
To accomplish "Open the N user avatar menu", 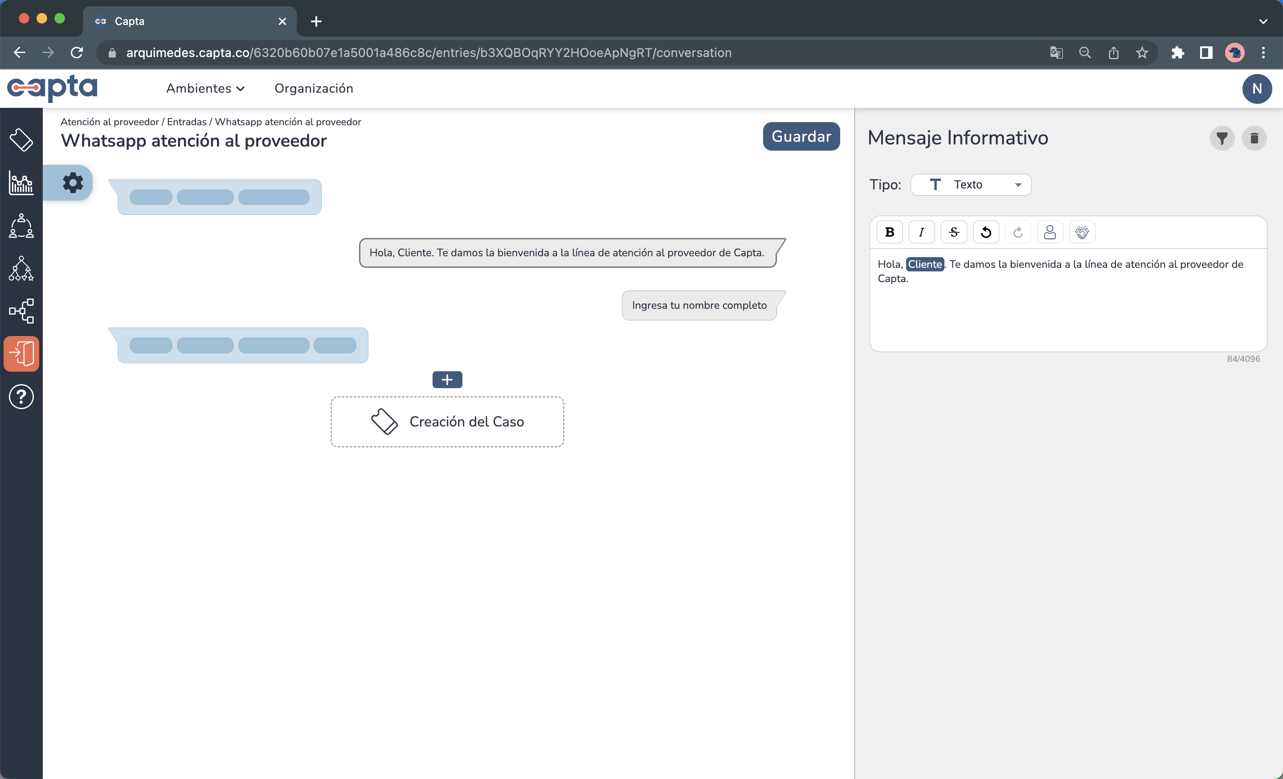I will click(x=1256, y=89).
